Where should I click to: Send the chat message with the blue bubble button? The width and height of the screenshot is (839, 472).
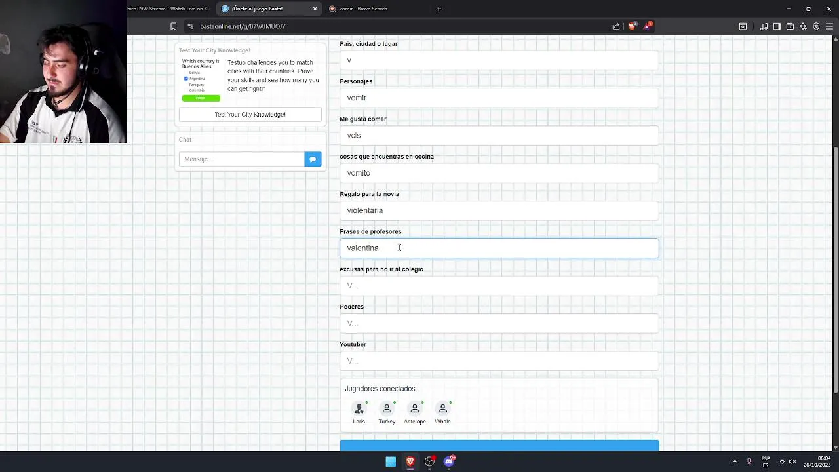[313, 159]
